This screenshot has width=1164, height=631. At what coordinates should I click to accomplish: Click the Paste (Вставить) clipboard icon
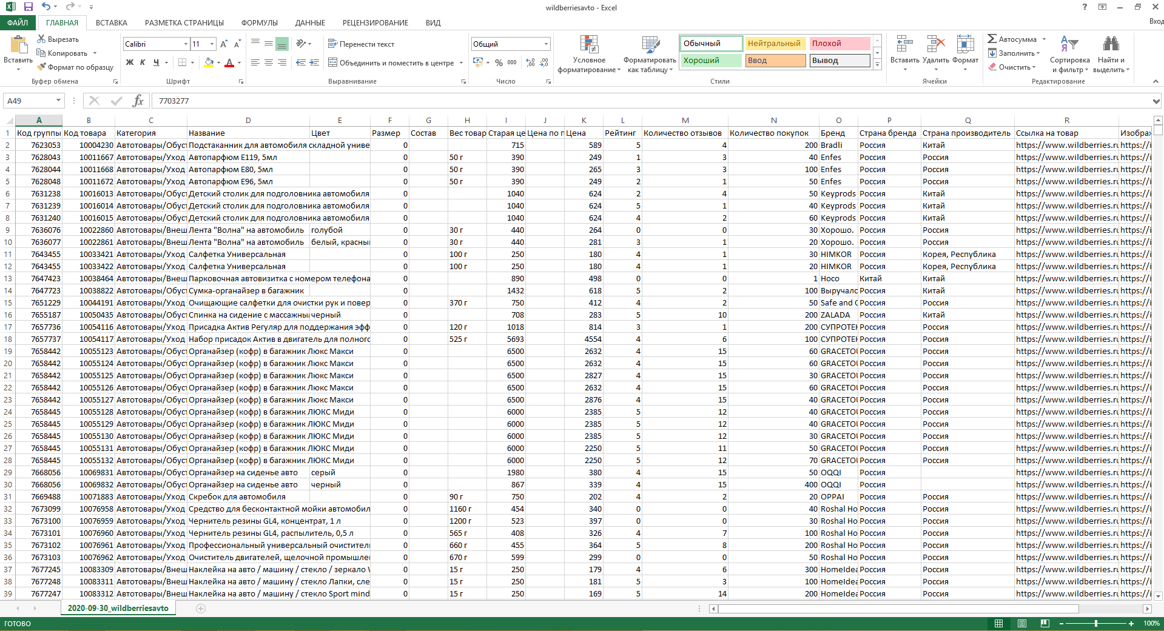pos(18,45)
